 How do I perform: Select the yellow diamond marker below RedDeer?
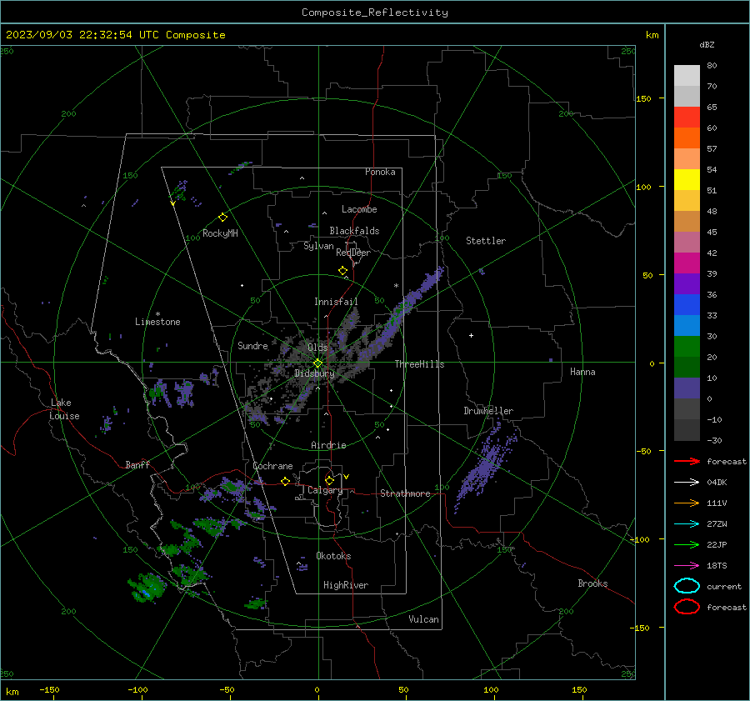click(x=342, y=271)
